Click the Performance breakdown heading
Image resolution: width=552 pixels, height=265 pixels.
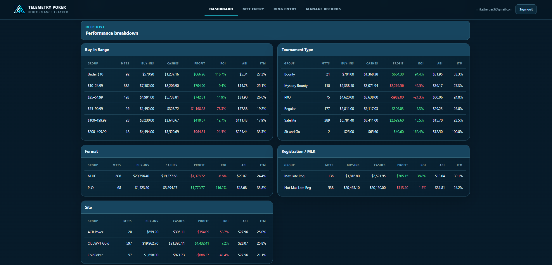pyautogui.click(x=112, y=33)
